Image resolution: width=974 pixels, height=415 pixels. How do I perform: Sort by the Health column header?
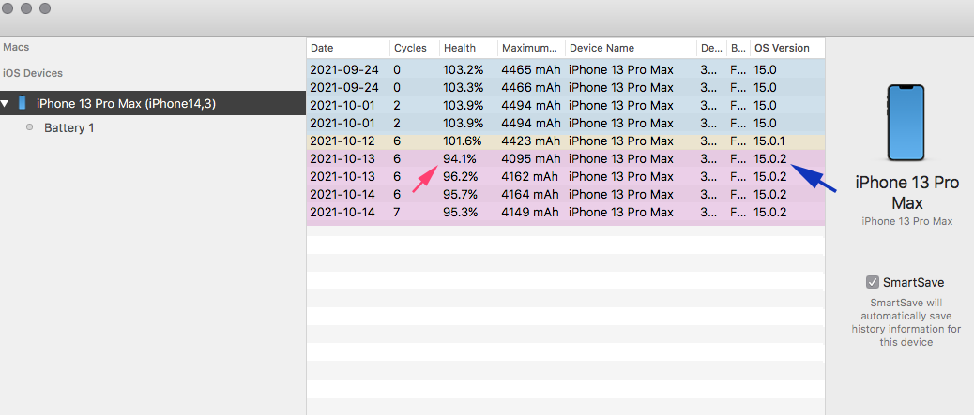point(469,48)
